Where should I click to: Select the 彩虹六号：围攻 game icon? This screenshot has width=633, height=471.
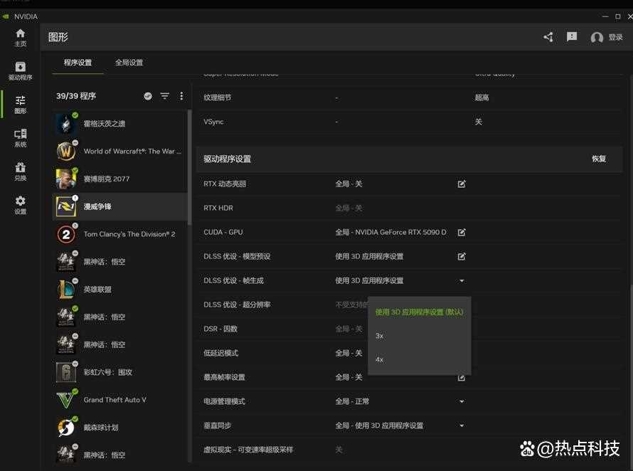66,372
